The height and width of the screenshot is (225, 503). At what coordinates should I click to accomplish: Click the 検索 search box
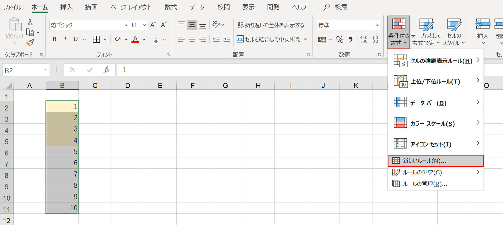[x=336, y=7]
